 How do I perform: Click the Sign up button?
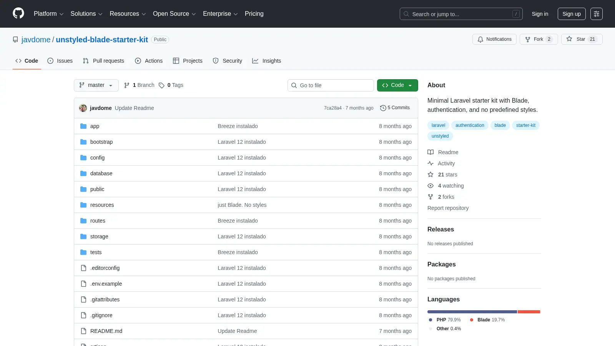click(572, 14)
